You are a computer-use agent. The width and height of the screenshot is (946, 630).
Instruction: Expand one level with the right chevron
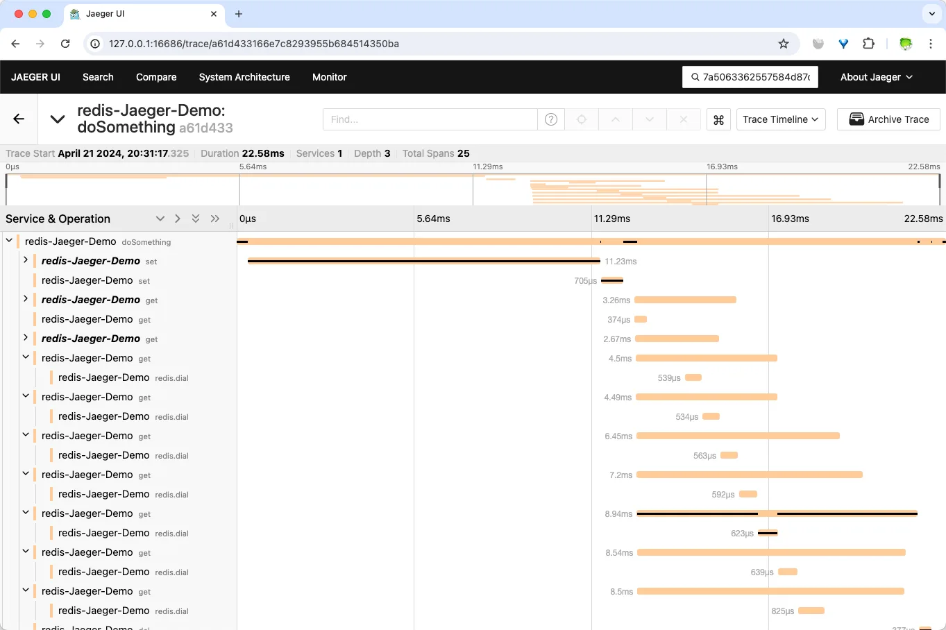(177, 218)
